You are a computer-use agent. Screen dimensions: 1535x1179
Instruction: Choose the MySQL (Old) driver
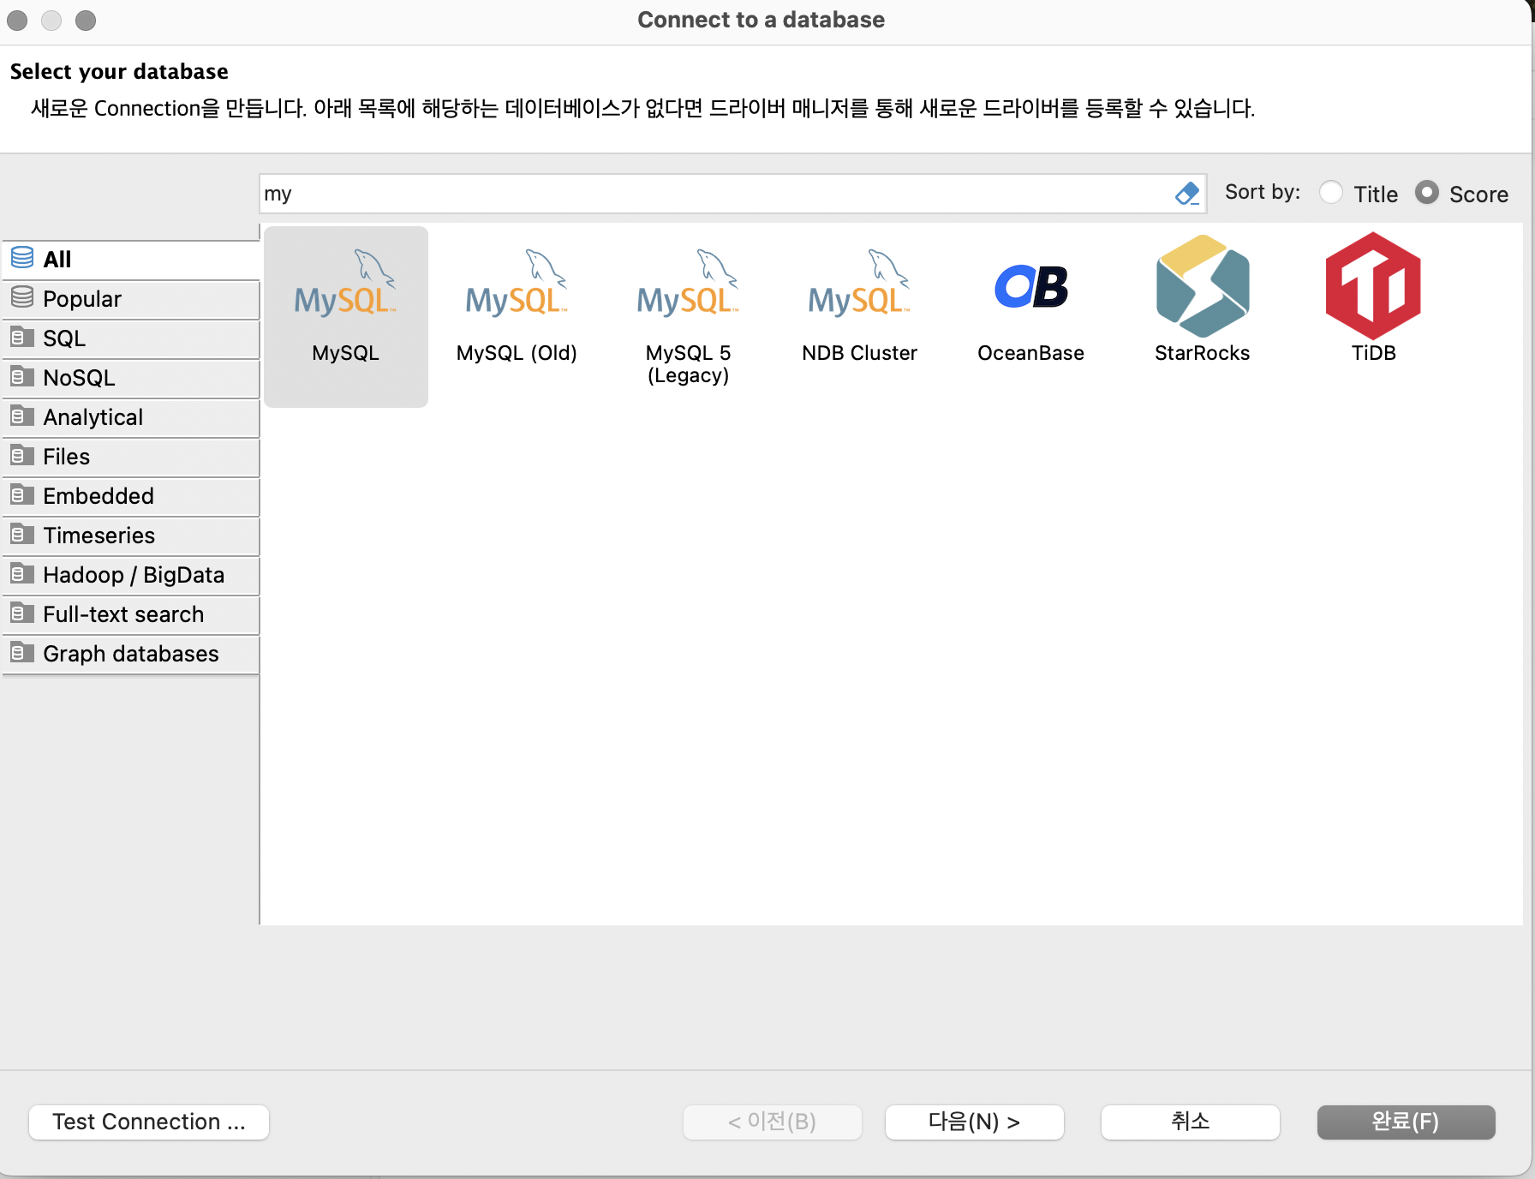[x=517, y=284]
